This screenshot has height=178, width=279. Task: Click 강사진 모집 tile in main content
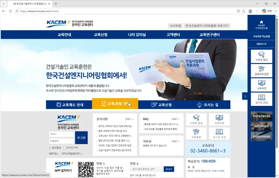219,133
